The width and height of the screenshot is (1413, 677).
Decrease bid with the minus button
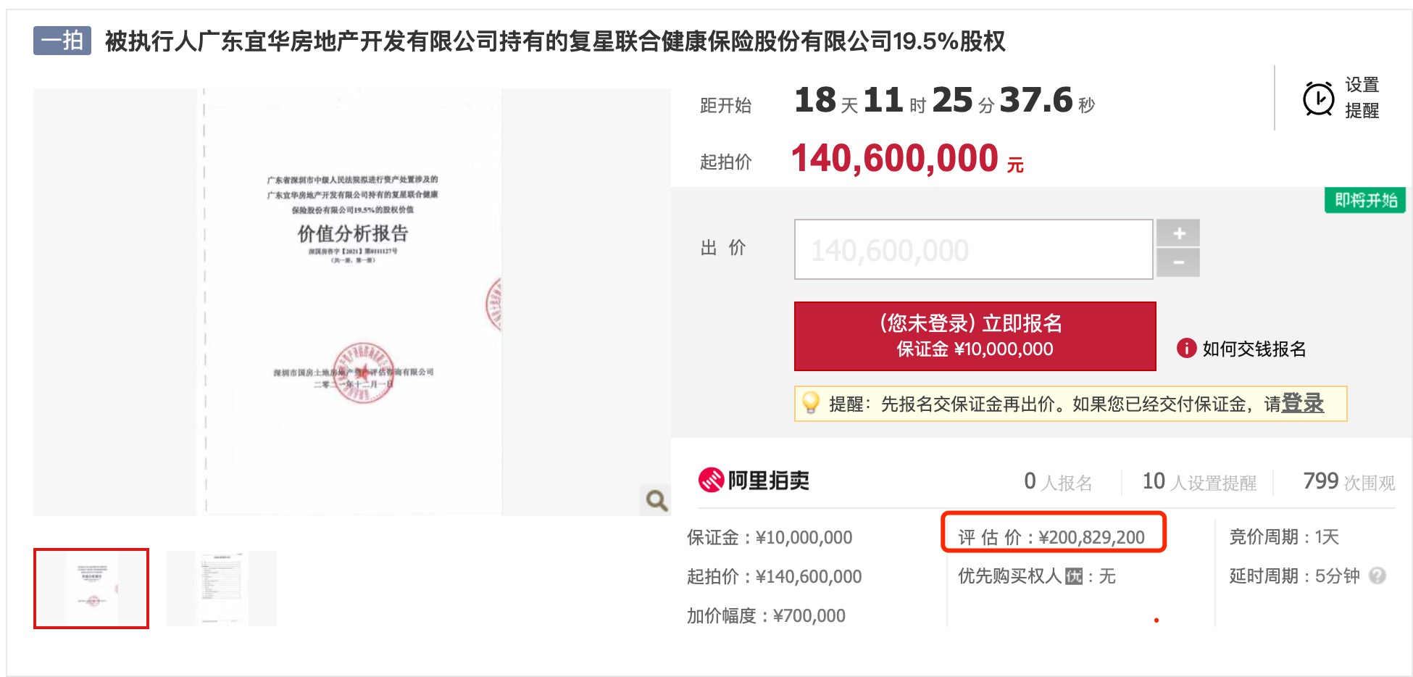pyautogui.click(x=1178, y=262)
